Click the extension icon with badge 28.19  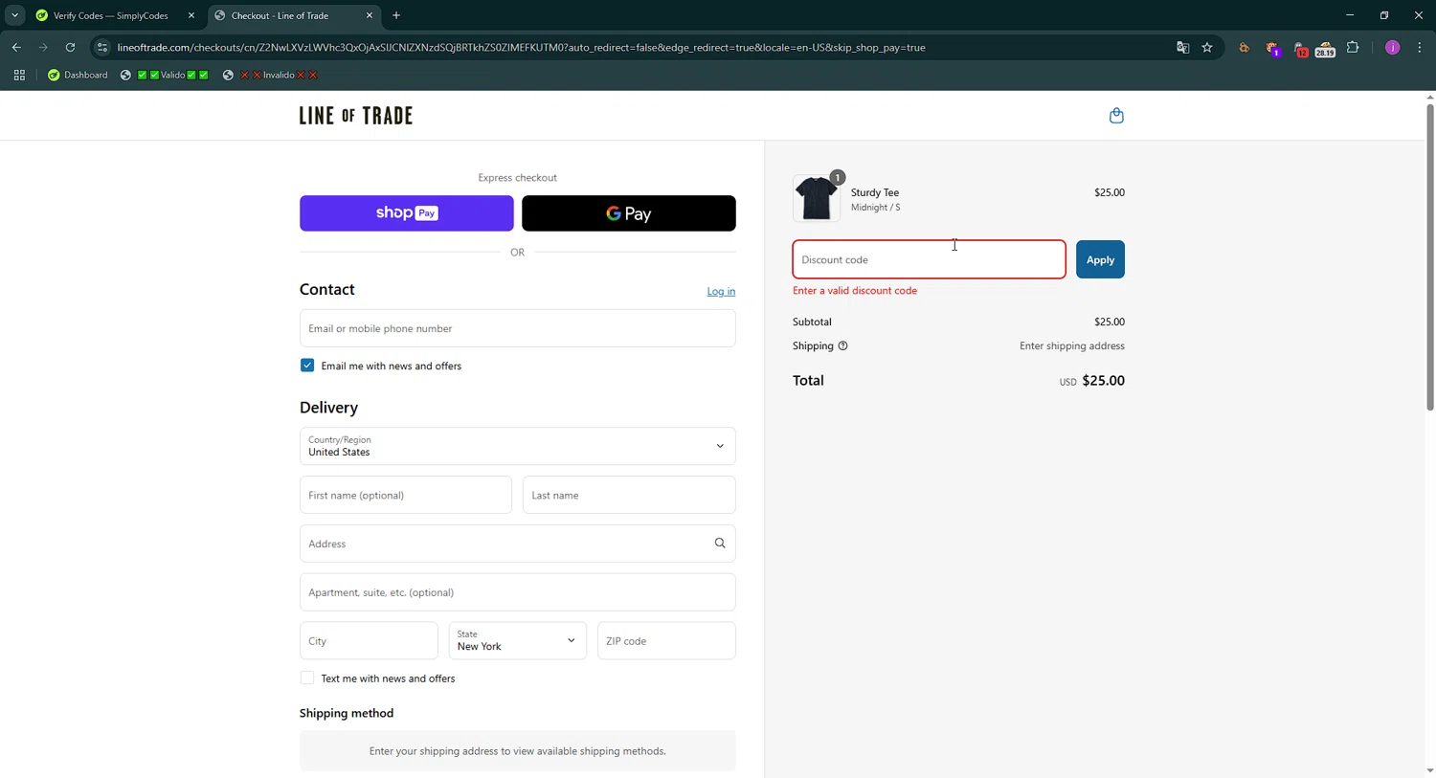click(1325, 48)
